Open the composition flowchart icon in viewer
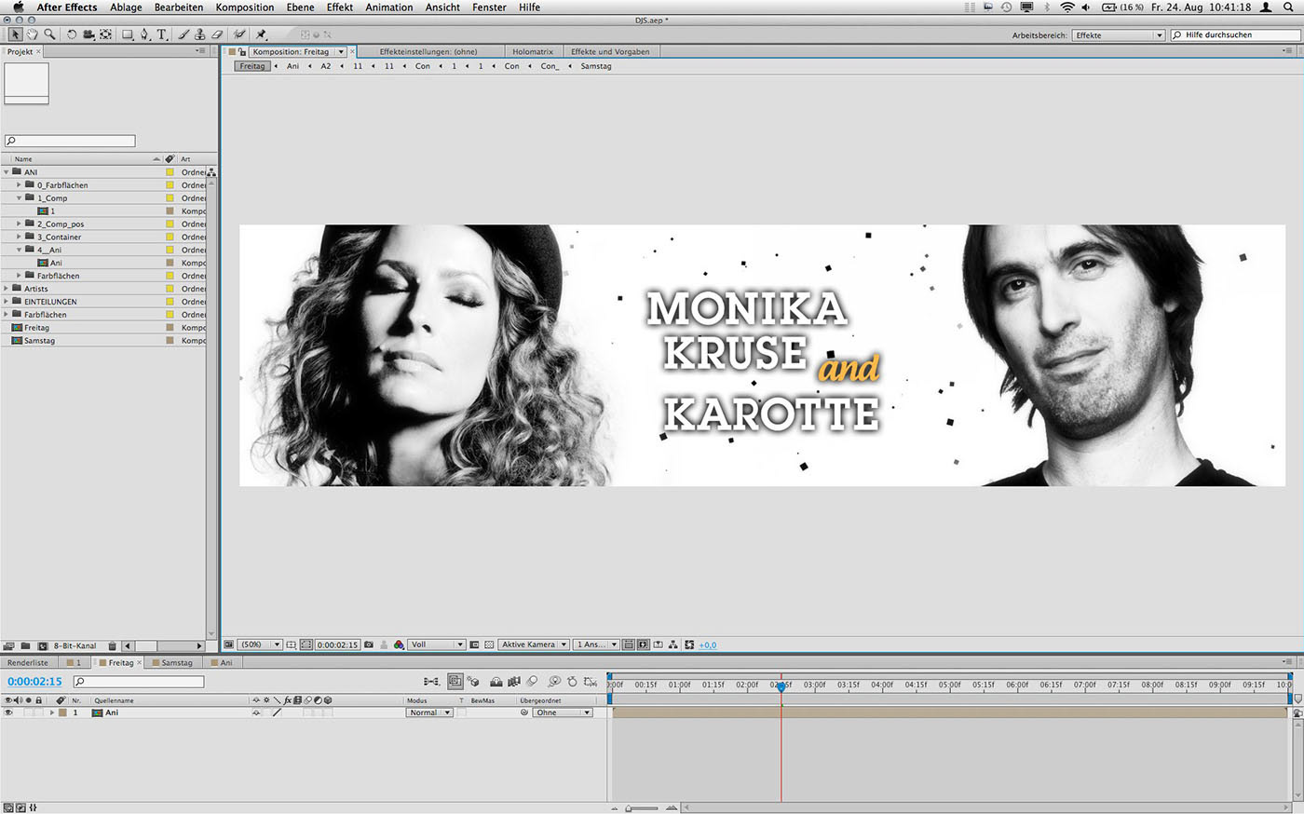 [672, 644]
